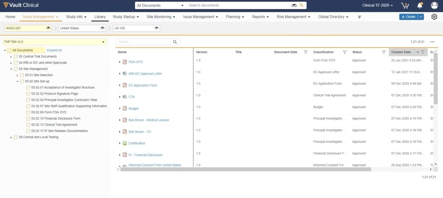Image resolution: width=443 pixels, height=198 pixels.
Task: Open the Site Monitoring menu
Action: 161,17
